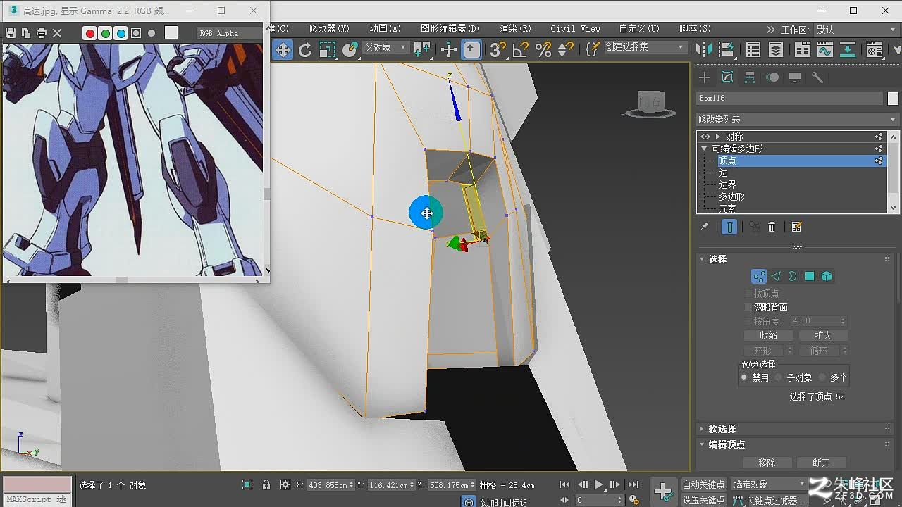Collapse the 选择 rollout
Image resolution: width=902 pixels, height=507 pixels.
(x=702, y=259)
